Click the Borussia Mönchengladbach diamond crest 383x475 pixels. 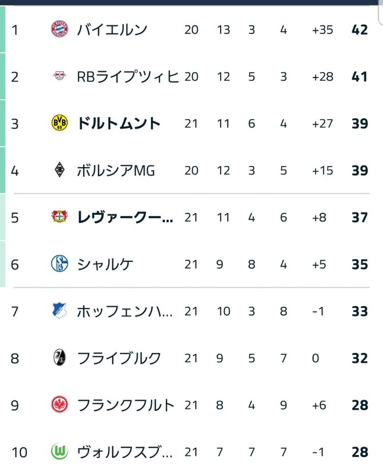pyautogui.click(x=59, y=169)
